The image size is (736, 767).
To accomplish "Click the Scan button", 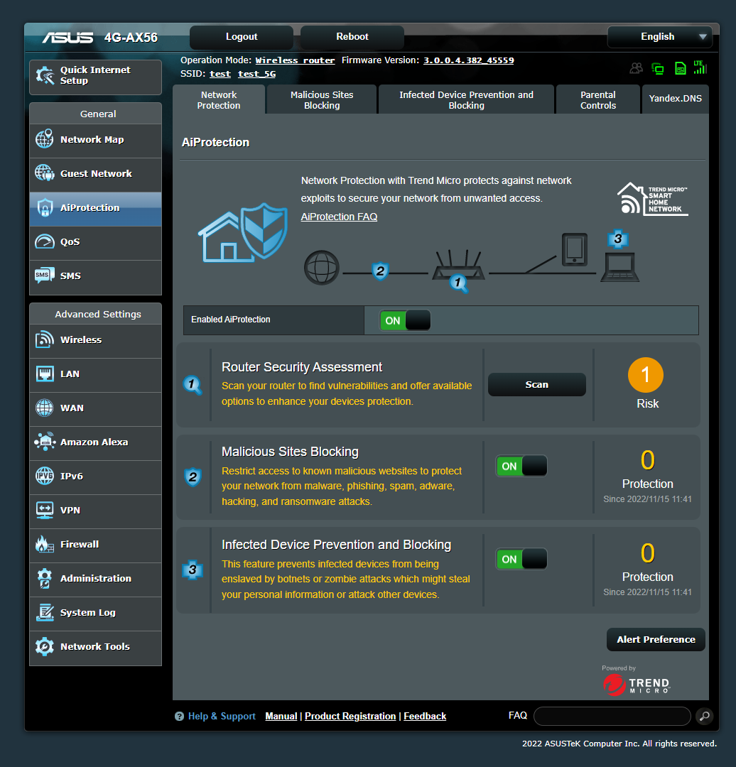I will (x=537, y=384).
